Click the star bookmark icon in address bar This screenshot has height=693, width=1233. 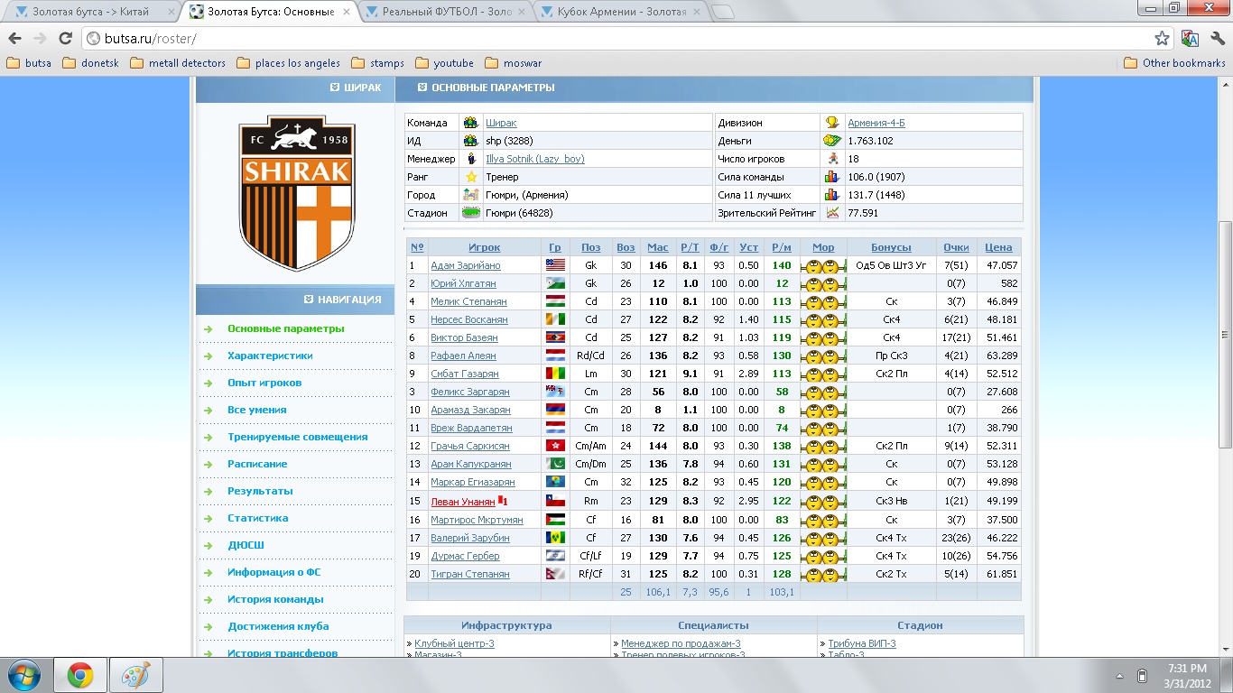pos(1162,39)
